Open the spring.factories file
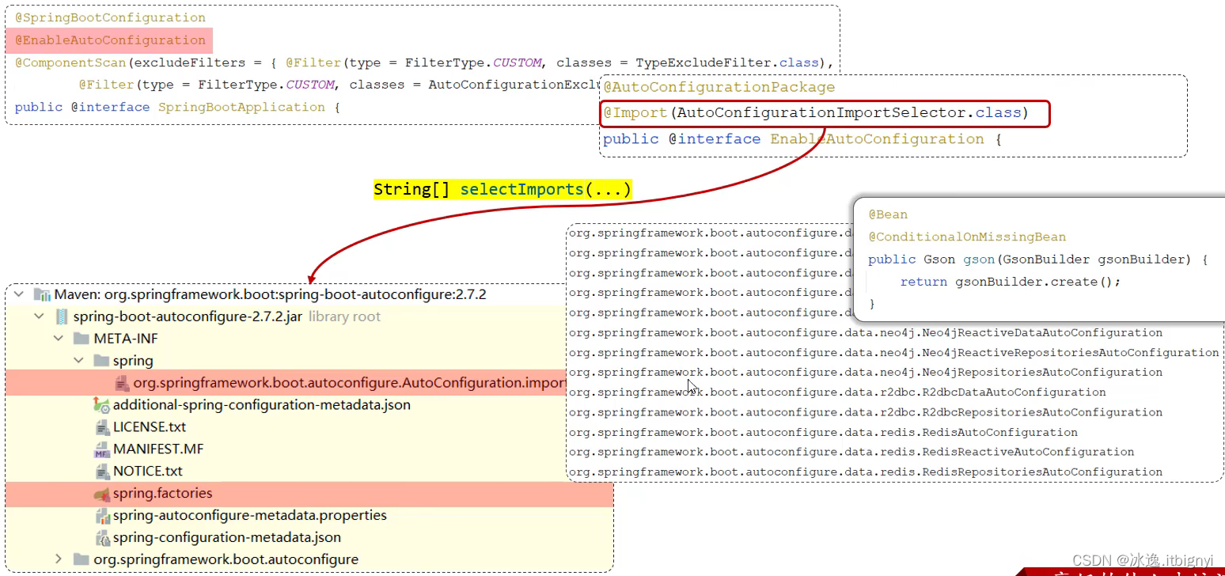Screen dimensions: 1225x576 [163, 494]
